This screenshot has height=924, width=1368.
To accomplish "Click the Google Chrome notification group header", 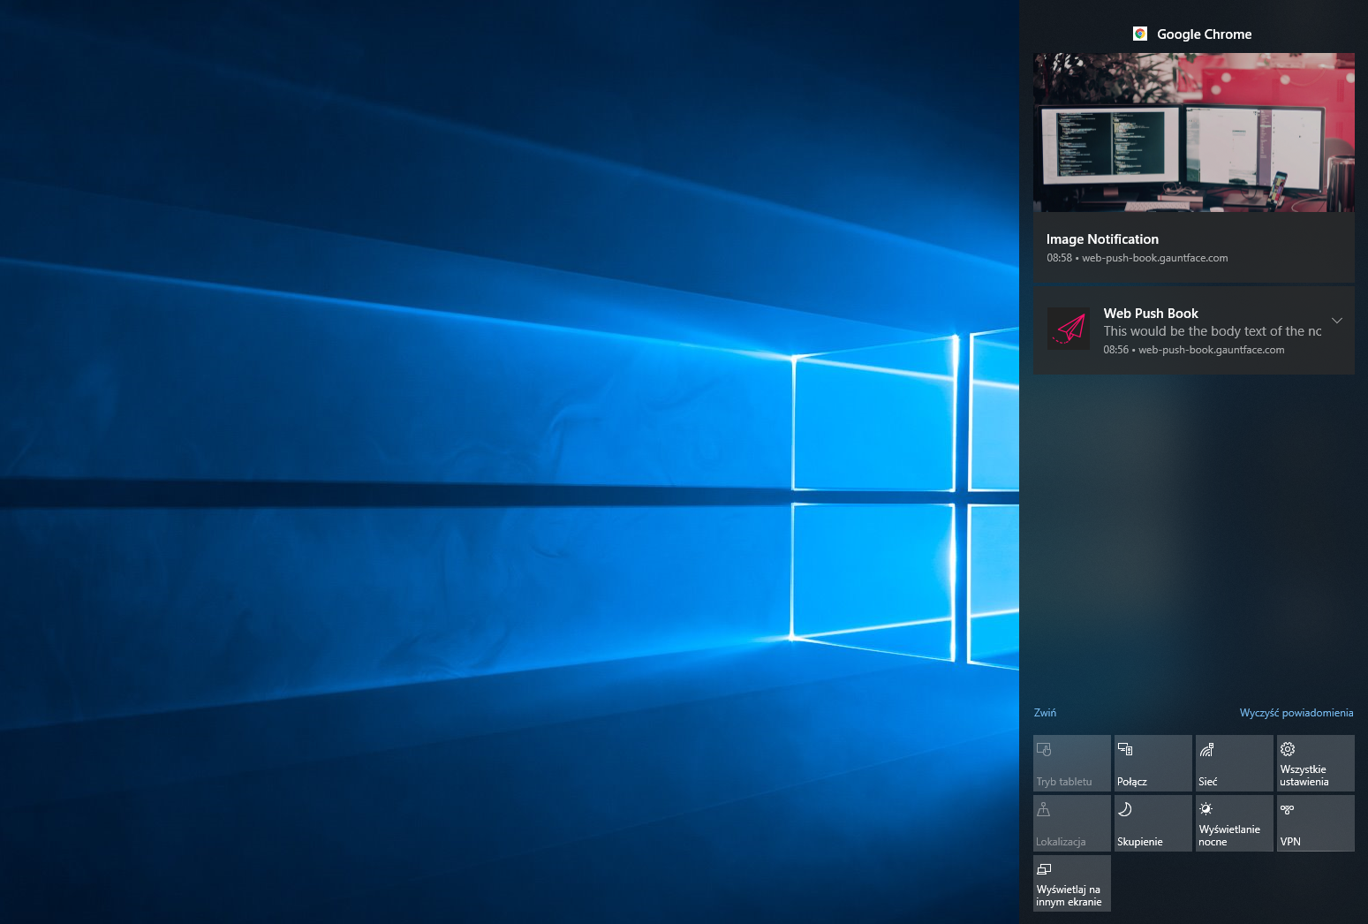I will [x=1193, y=34].
